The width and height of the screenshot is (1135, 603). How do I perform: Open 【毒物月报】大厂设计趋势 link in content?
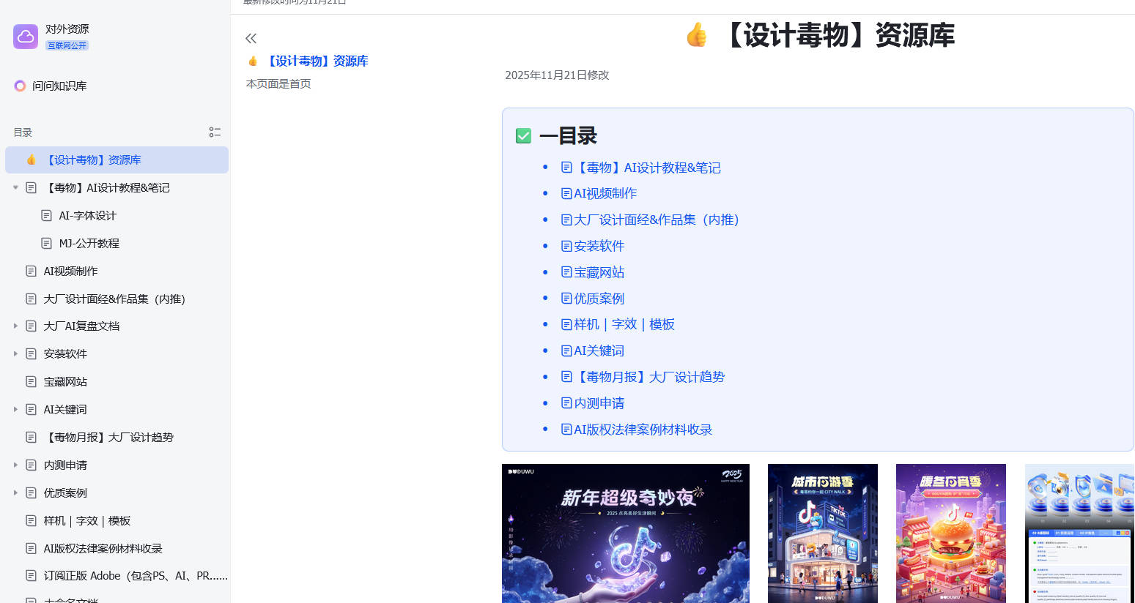coord(643,377)
